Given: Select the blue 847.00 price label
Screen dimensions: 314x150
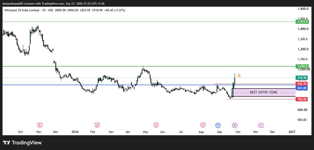Looking at the screenshot, I should tap(301, 88).
